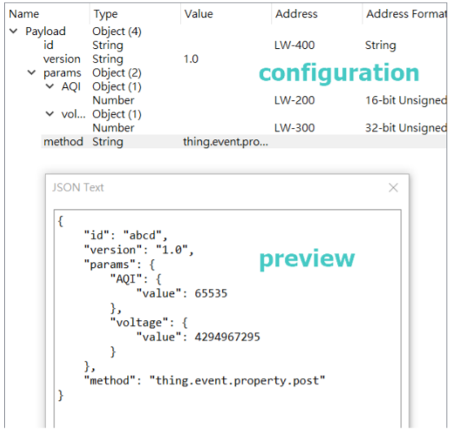Click the 32-bit Unsigned format cell
The image size is (451, 430).
tap(406, 128)
